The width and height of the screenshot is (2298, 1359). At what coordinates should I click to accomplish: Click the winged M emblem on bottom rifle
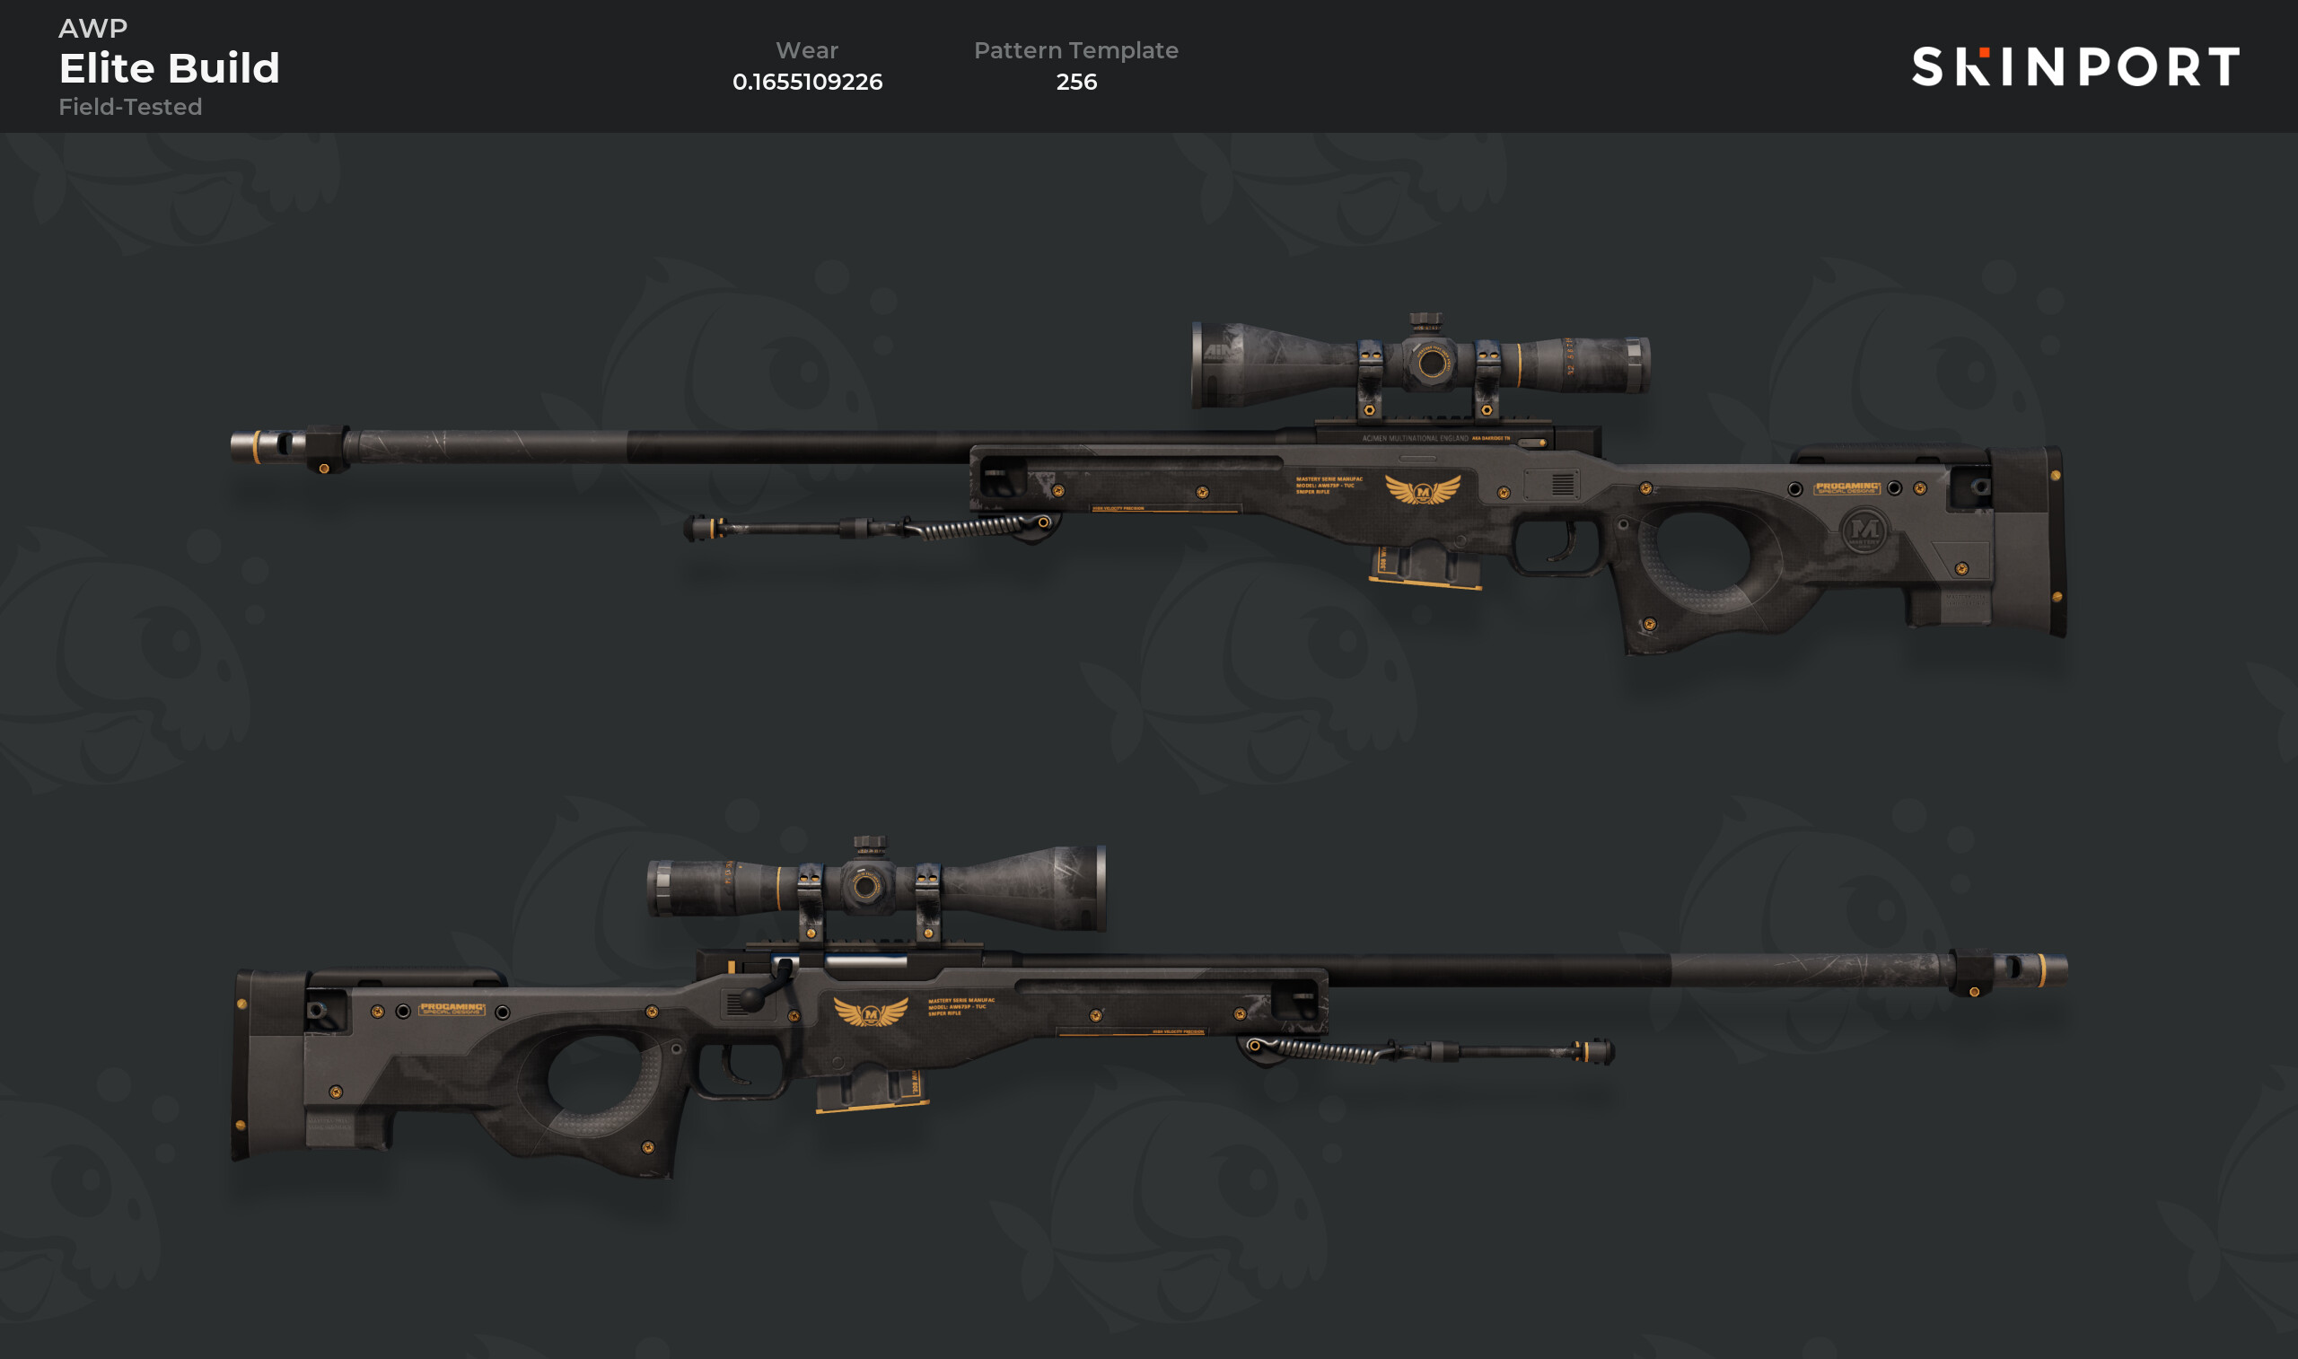point(871,1012)
